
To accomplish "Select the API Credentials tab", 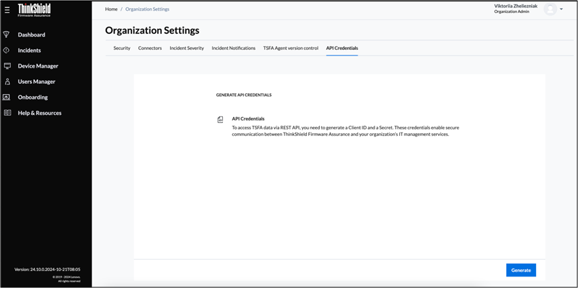I will pyautogui.click(x=342, y=48).
